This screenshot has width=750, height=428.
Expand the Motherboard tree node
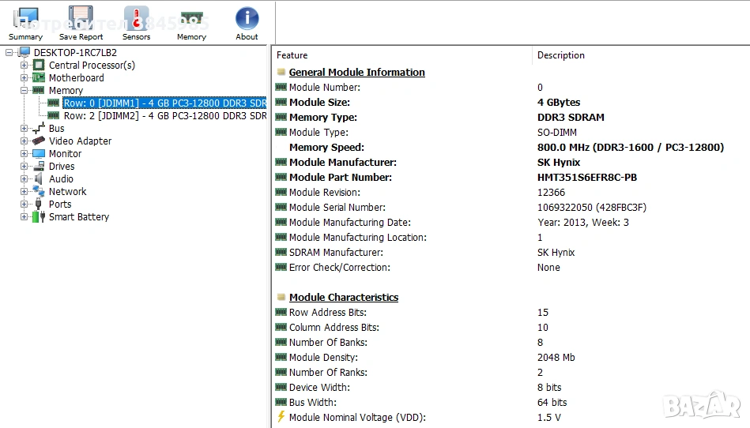point(24,78)
